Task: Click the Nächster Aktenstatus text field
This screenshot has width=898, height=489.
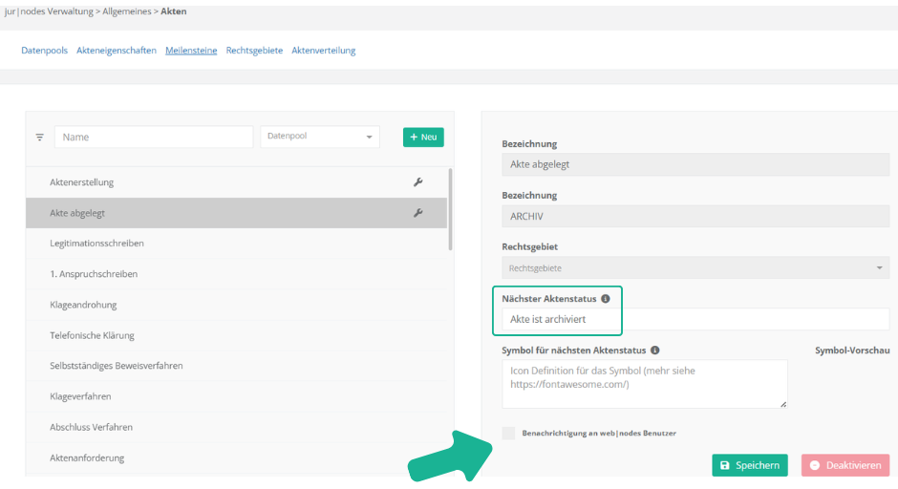Action: point(695,319)
